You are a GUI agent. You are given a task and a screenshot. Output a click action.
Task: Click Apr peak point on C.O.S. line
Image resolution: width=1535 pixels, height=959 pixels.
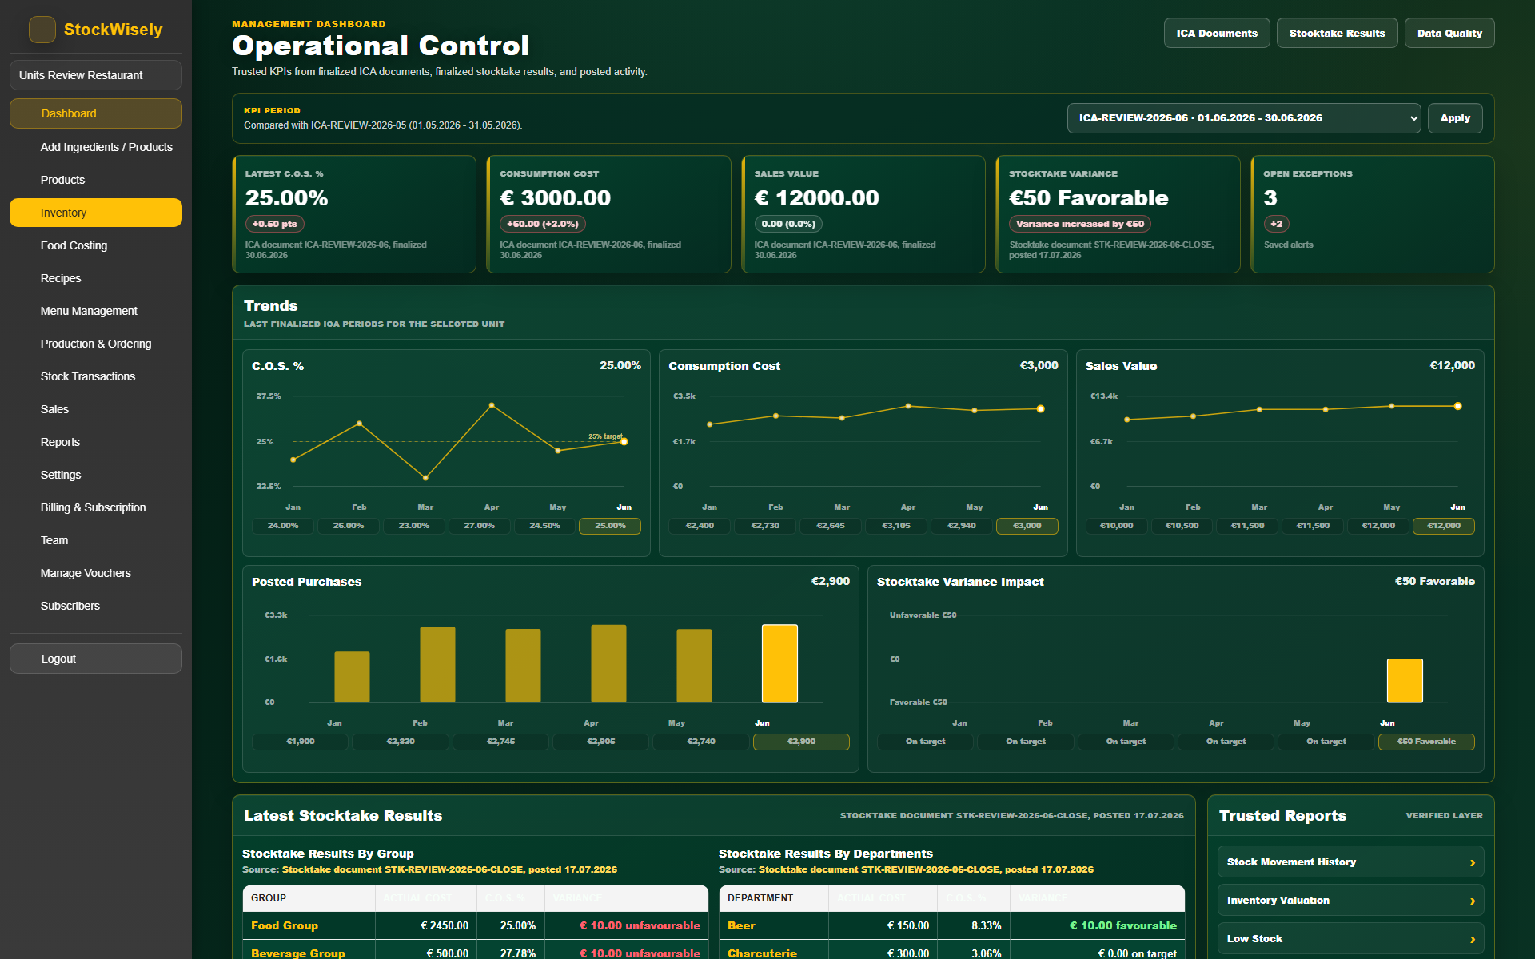[492, 405]
